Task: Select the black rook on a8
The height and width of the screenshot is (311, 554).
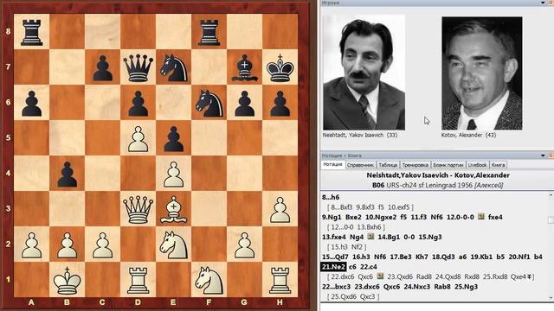Action: coord(31,32)
